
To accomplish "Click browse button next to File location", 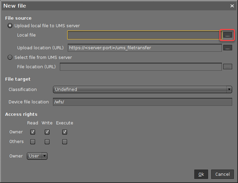I will coord(227,67).
